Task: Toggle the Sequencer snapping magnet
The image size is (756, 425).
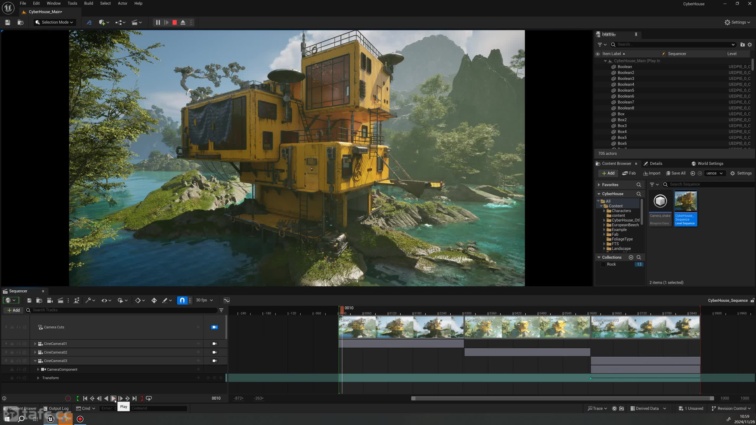Action: pos(182,300)
